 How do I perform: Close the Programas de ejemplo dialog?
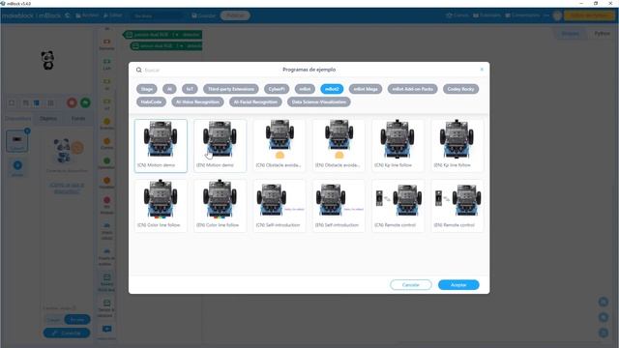[482, 70]
